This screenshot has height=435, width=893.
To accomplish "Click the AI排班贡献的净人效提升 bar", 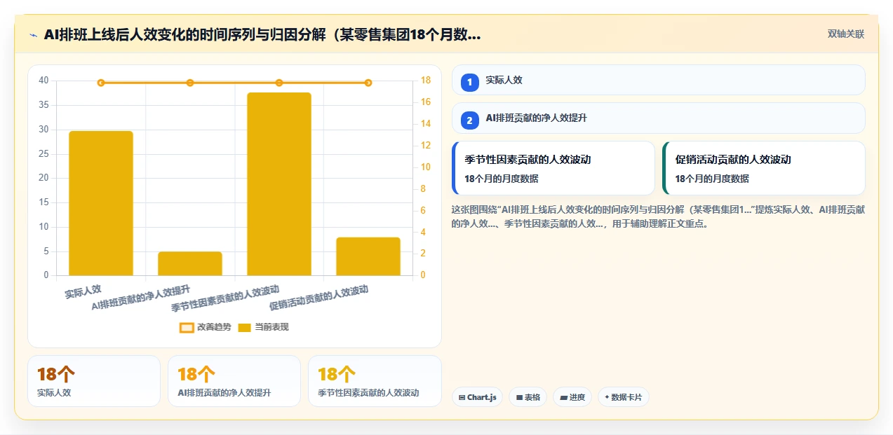I will click(190, 263).
